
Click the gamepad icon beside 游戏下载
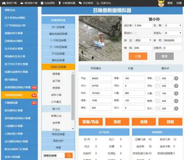[4, 3]
